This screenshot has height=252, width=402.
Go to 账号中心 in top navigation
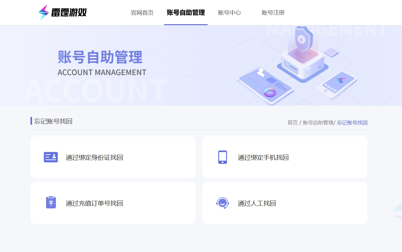click(x=229, y=13)
